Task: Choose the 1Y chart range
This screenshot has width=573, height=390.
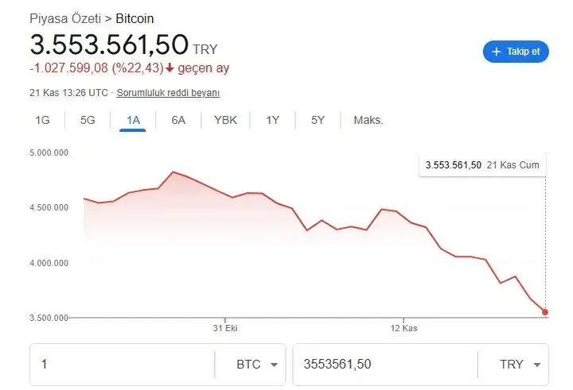Action: coord(273,120)
